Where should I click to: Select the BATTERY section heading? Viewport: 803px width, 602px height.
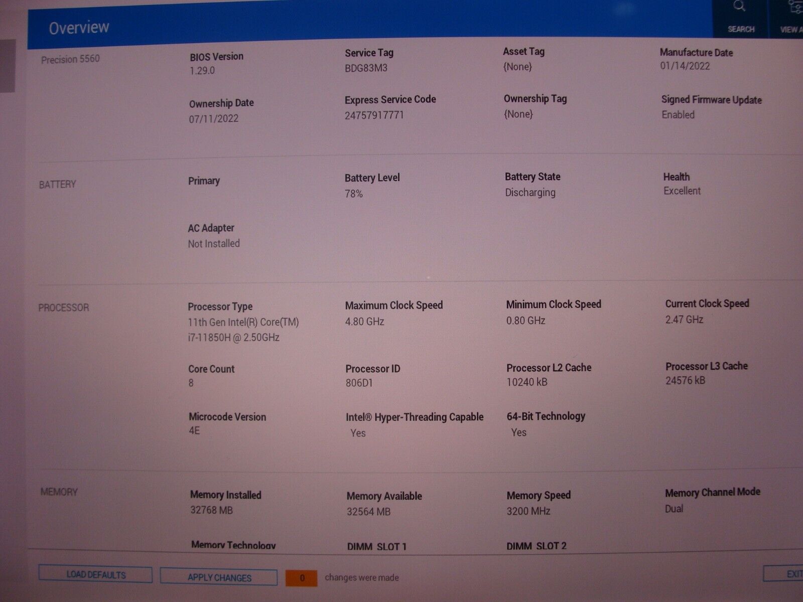[x=57, y=184]
